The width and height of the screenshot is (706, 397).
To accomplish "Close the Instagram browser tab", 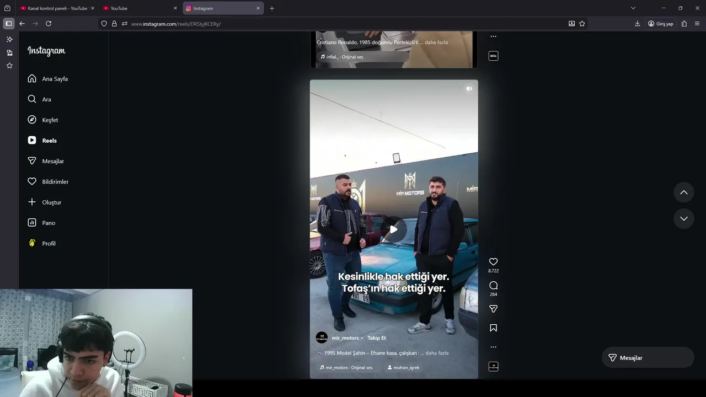I will [258, 8].
